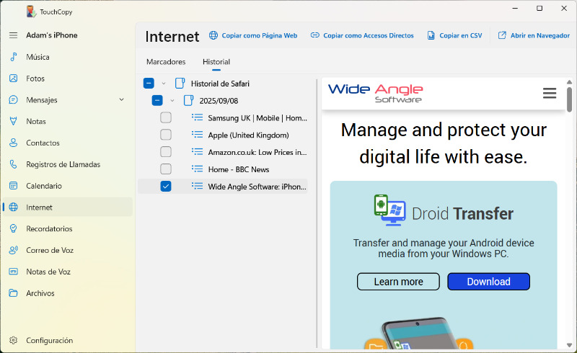The image size is (577, 353).
Task: Expand the Mensajes submenu chevron
Action: (121, 99)
